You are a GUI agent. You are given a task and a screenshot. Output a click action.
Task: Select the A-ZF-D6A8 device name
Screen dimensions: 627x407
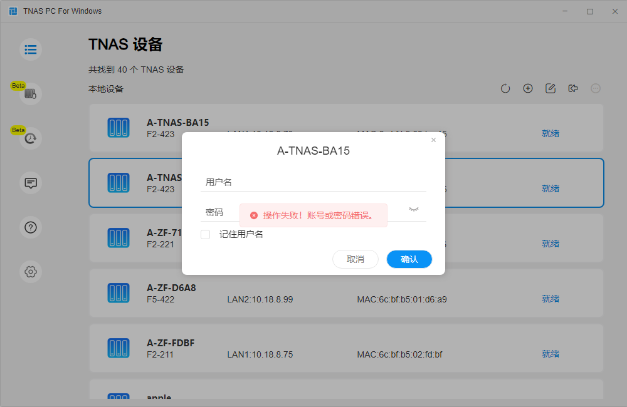(171, 288)
